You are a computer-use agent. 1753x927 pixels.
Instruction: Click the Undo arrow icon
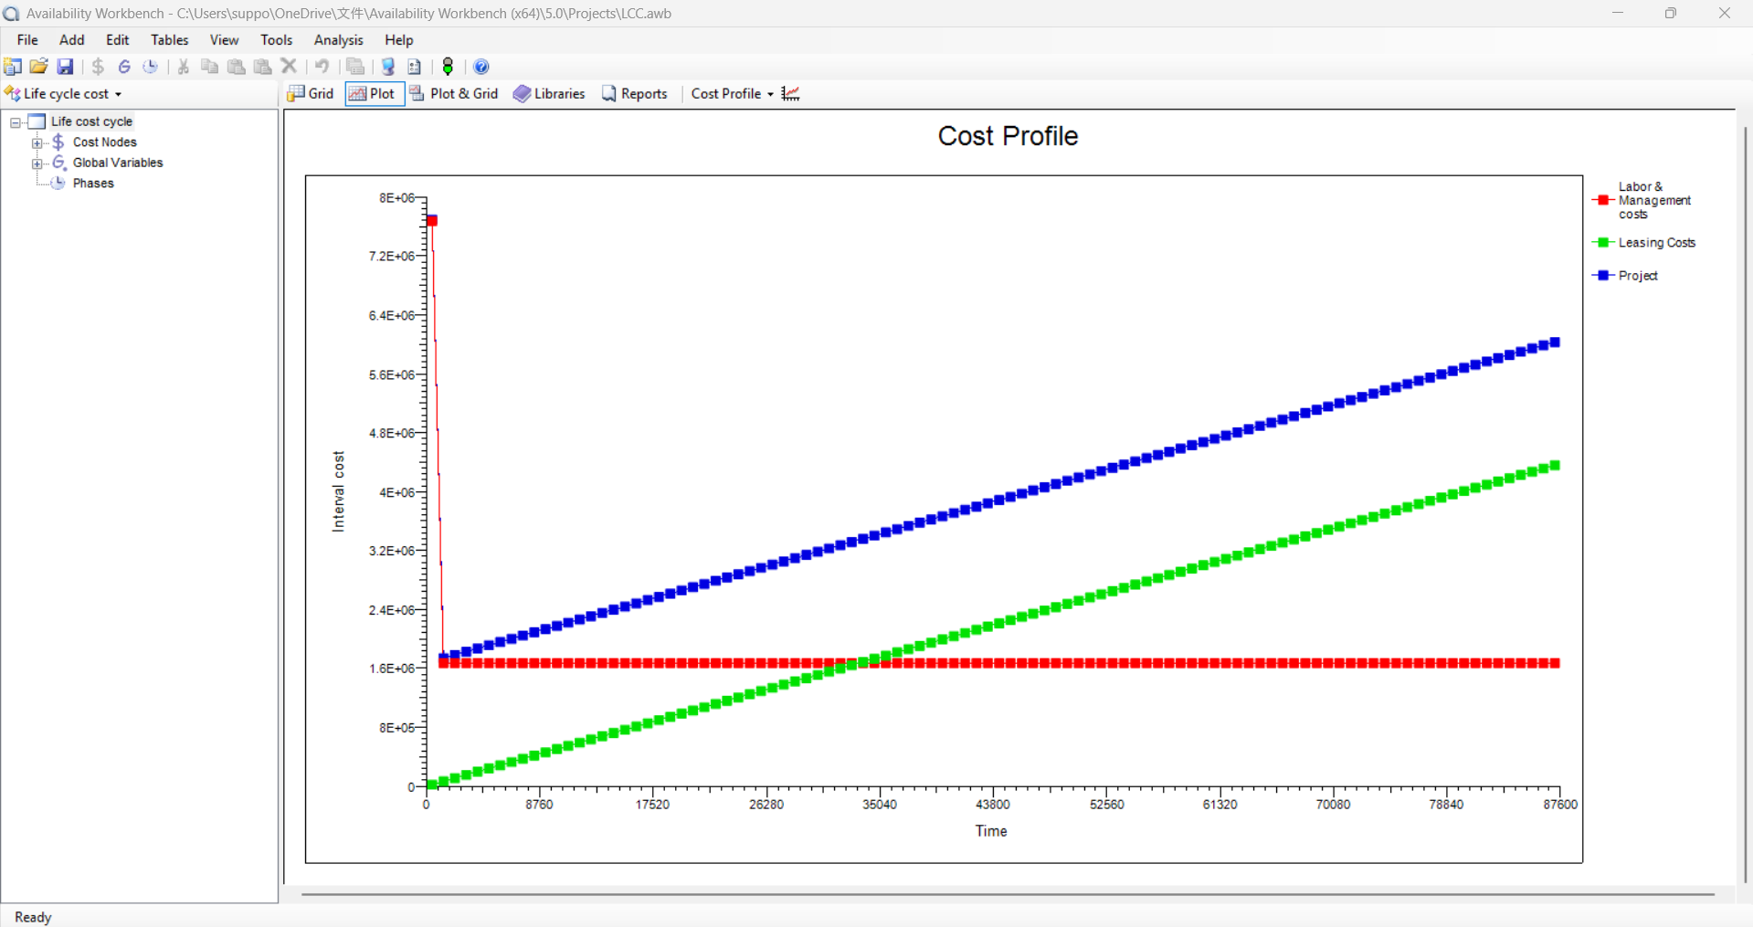[322, 67]
